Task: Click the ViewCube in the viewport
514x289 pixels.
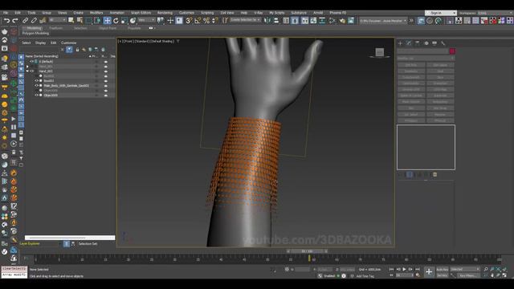Action: pos(380,52)
